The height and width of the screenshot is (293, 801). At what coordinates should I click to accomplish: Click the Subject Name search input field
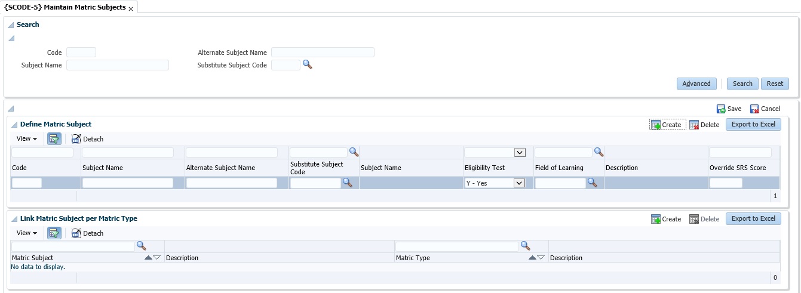click(x=118, y=65)
